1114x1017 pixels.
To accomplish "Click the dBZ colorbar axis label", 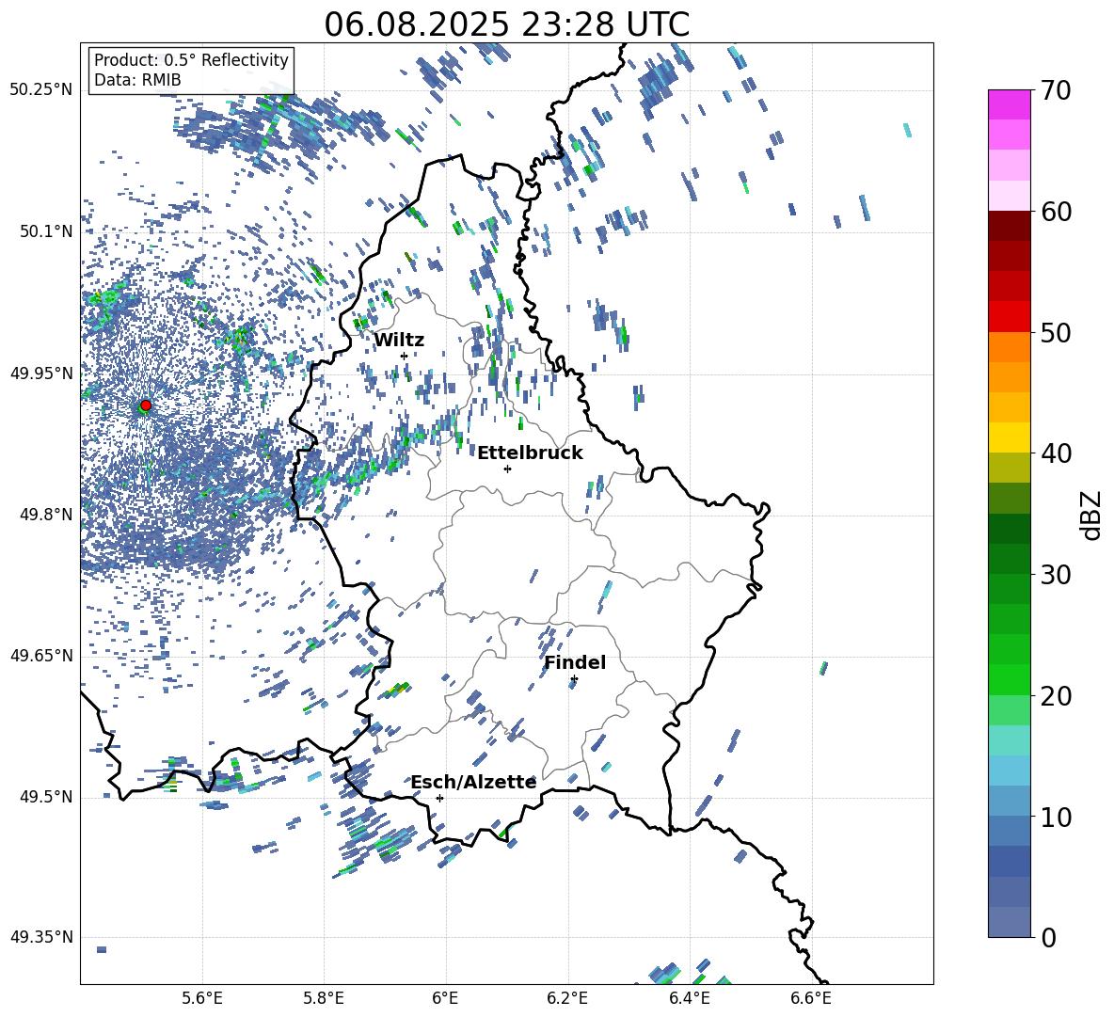I will point(1092,515).
